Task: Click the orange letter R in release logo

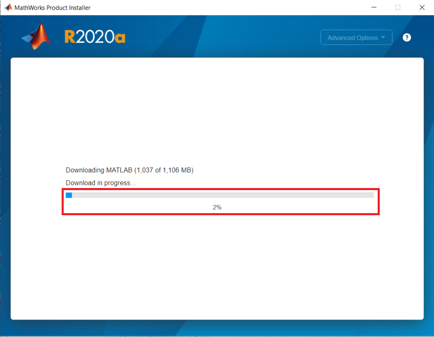Action: 70,37
